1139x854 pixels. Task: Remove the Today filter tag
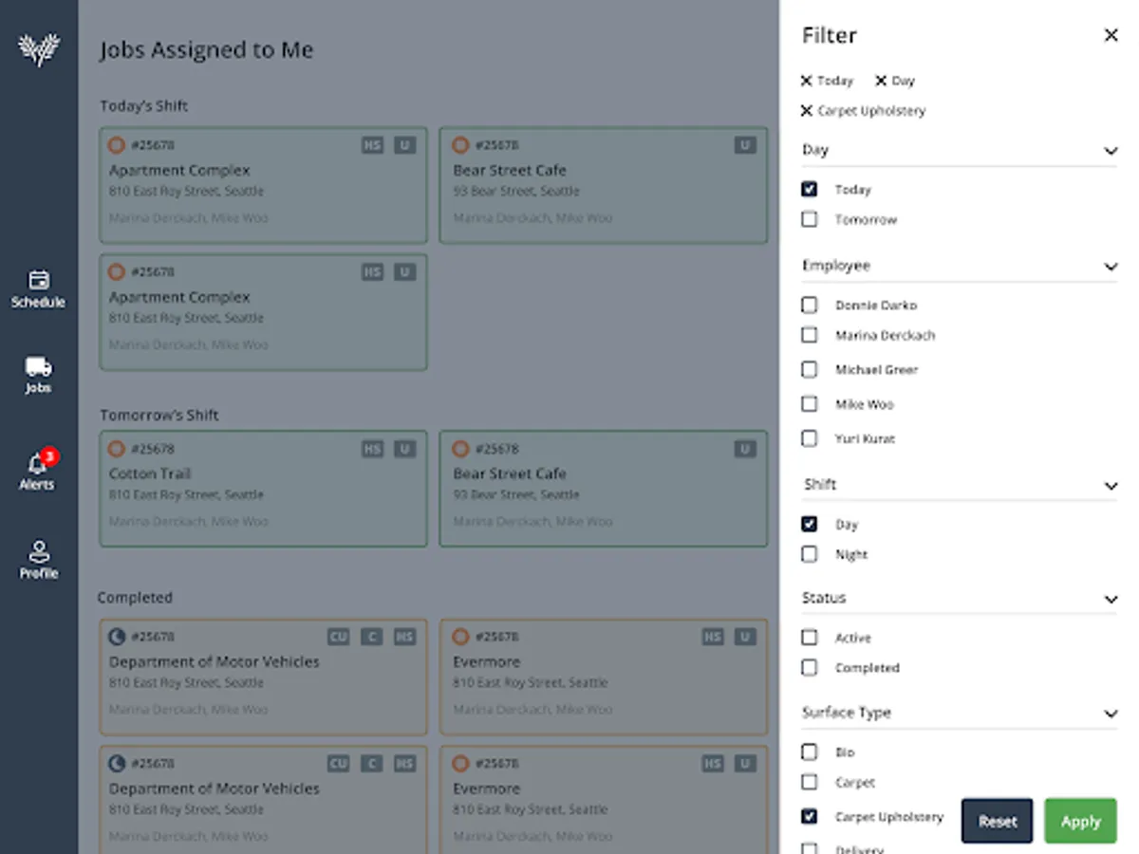pyautogui.click(x=807, y=82)
